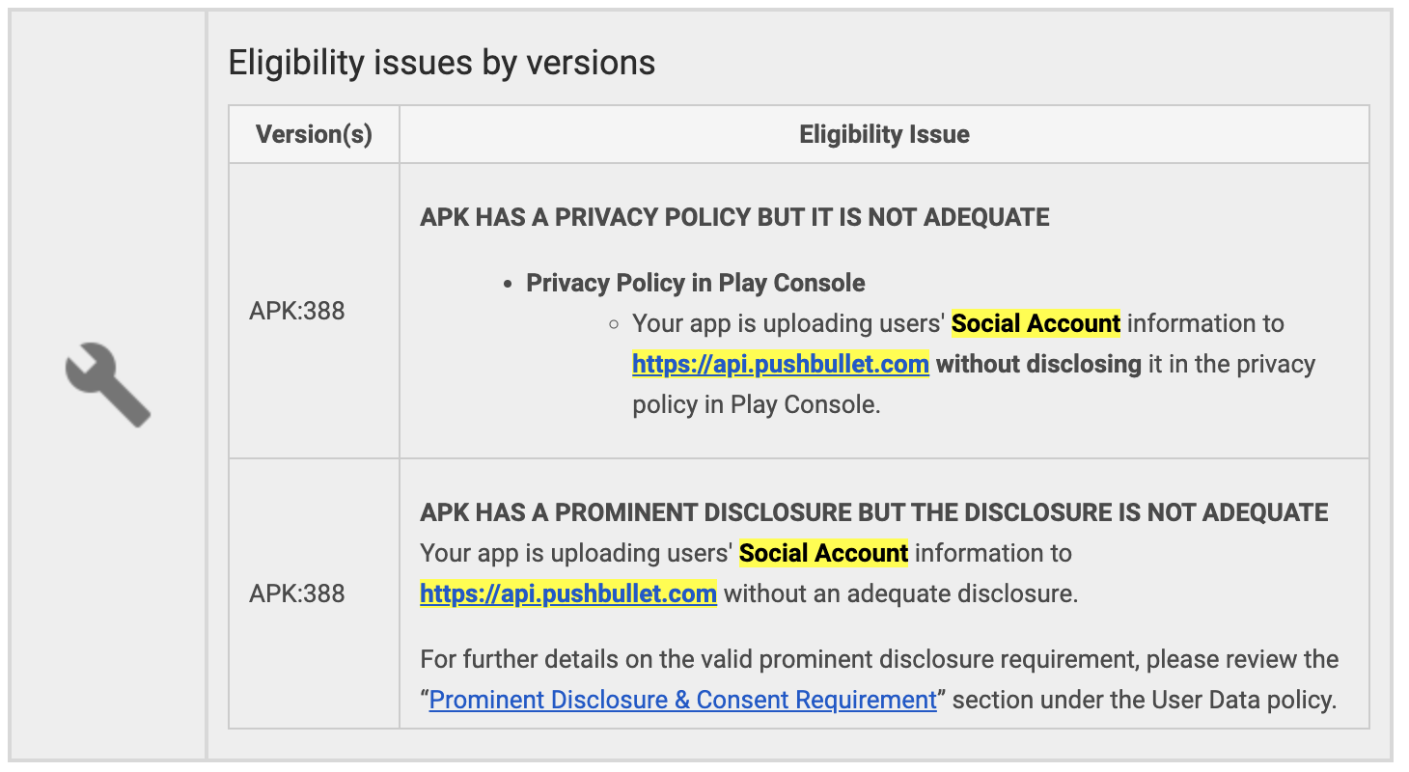The width and height of the screenshot is (1409, 772).
Task: Click 'without an adequate disclosure' text
Action: pyautogui.click(x=900, y=593)
